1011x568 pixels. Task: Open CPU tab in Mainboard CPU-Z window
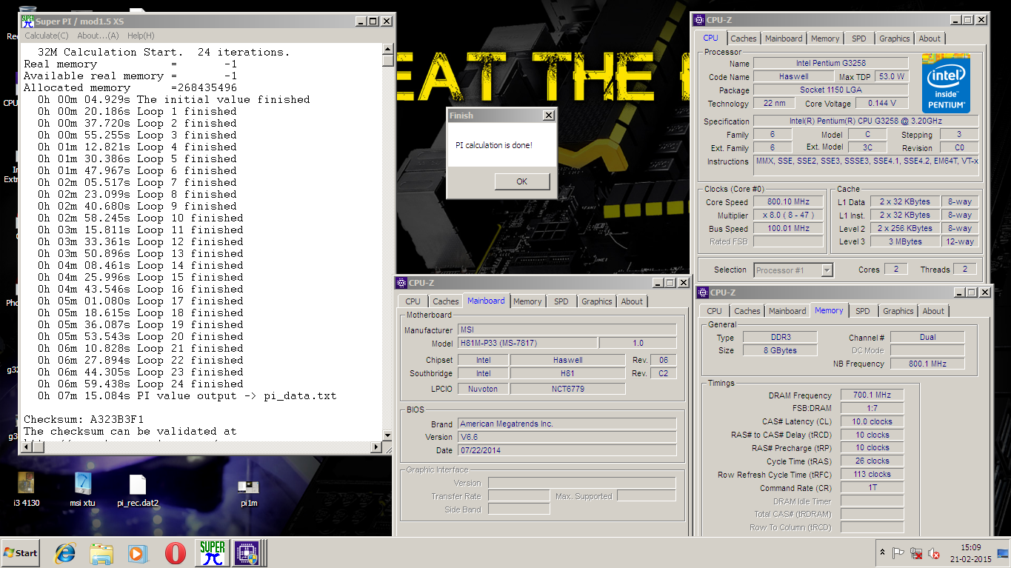[413, 301]
